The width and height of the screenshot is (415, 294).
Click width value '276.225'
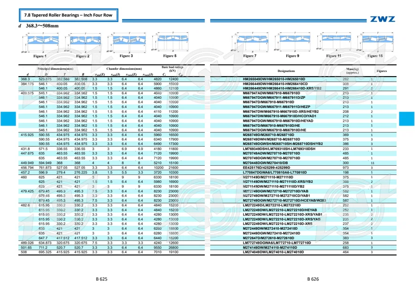81,173
